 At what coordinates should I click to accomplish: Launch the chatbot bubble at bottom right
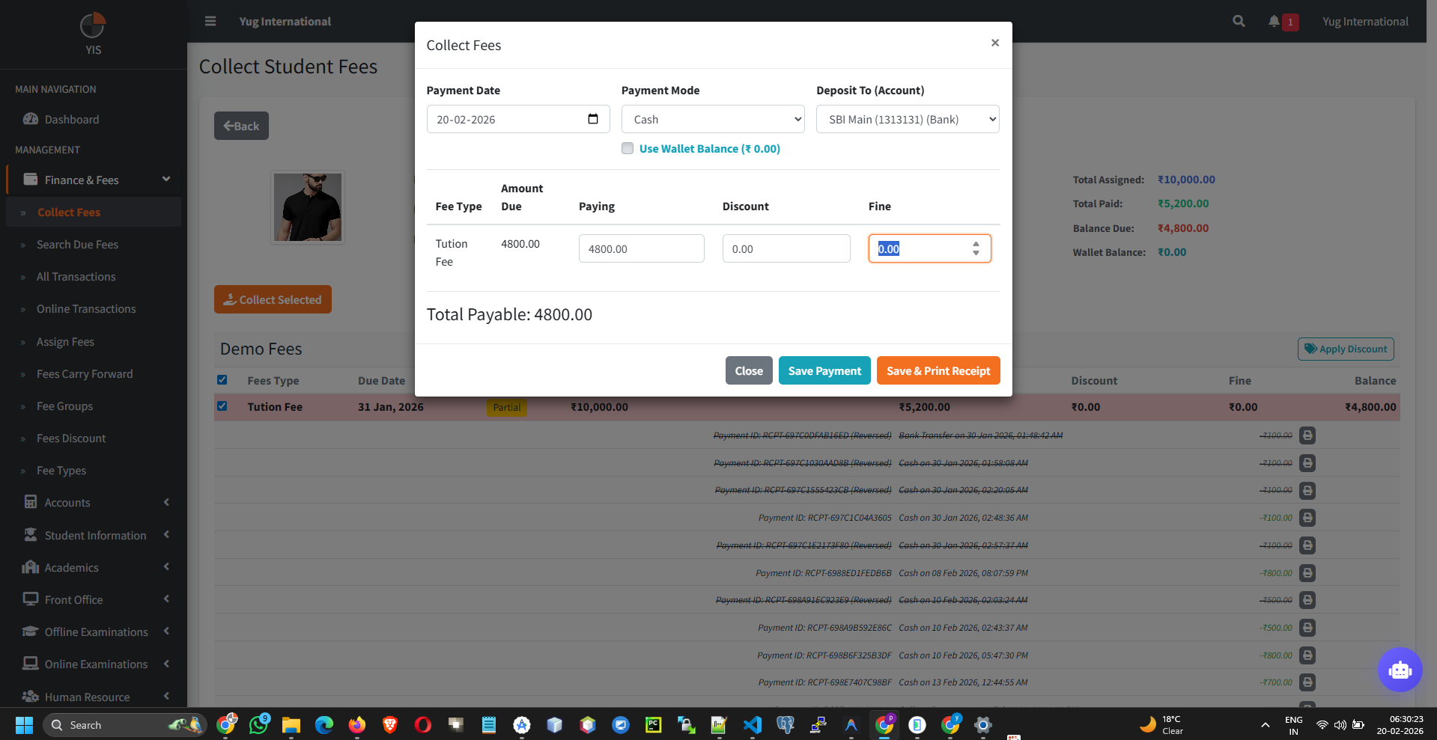(x=1399, y=670)
